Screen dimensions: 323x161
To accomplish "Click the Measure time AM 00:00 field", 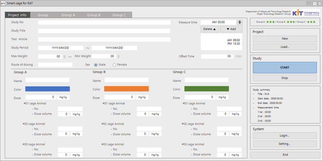I will 218,22.
